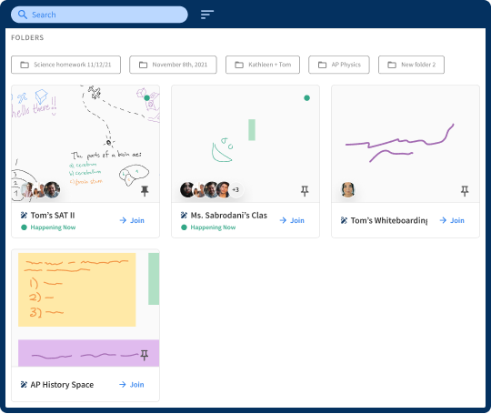Open Science homework 11/12/21 folder

point(65,65)
